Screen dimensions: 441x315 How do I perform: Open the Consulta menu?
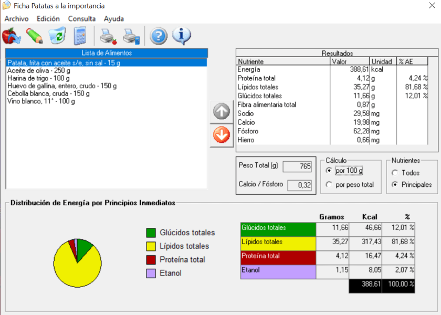point(82,18)
